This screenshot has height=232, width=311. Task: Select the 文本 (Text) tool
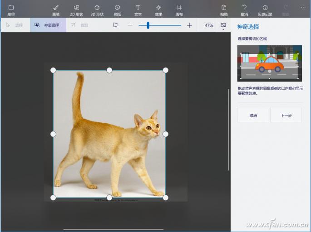click(138, 10)
